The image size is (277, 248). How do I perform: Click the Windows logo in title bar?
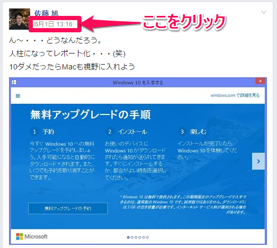14,82
